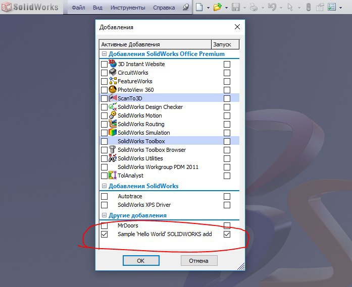Enable the 3D Instant Website add-in checkbox

(x=104, y=64)
